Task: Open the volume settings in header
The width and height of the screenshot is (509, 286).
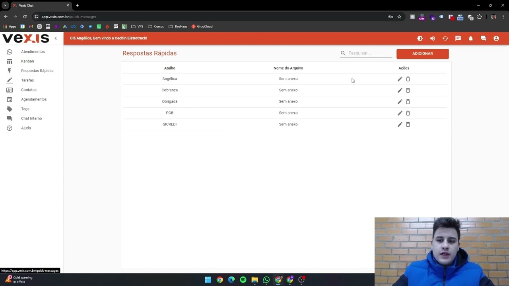Action: tap(433, 39)
